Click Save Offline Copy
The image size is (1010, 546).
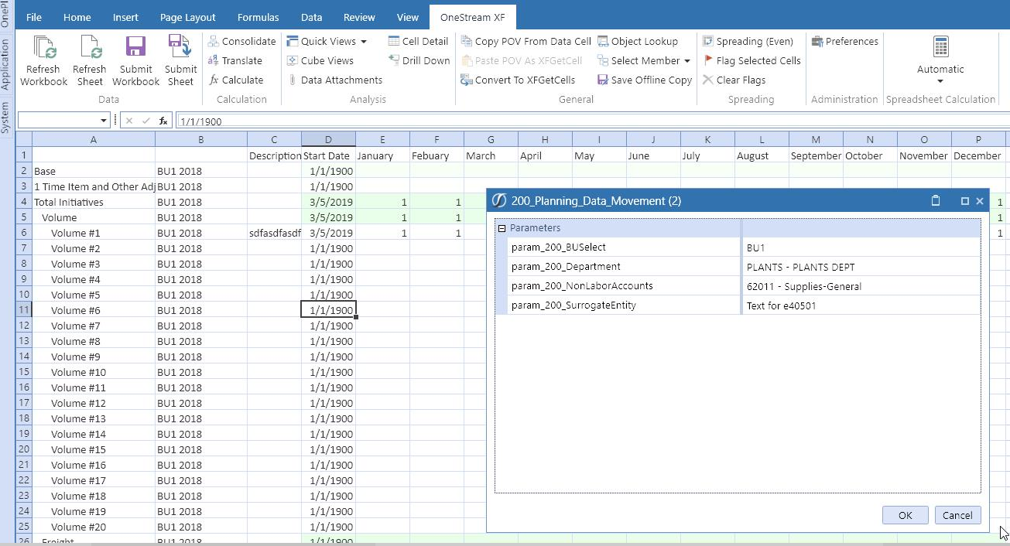pos(644,80)
